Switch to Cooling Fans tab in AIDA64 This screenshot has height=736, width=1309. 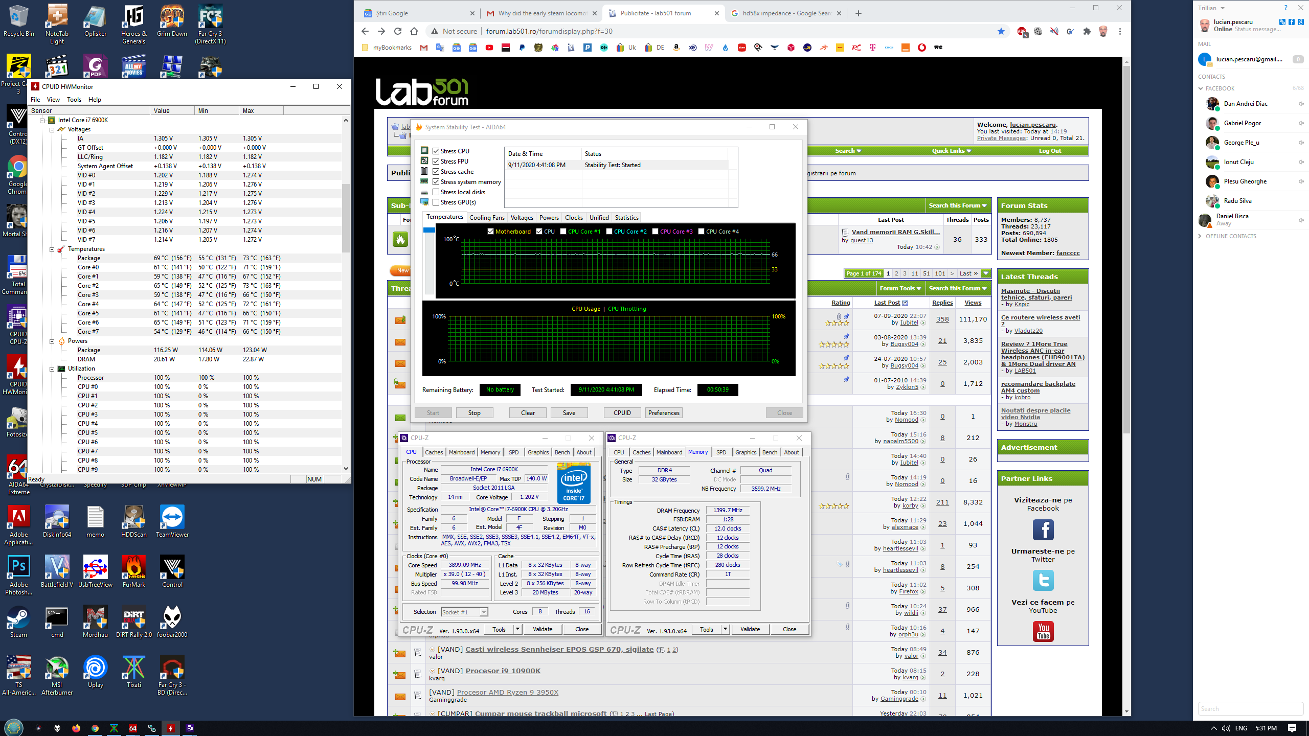[x=487, y=218]
